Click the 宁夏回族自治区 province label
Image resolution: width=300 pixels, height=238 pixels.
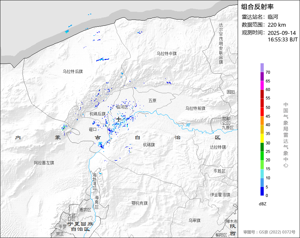coord(80,227)
